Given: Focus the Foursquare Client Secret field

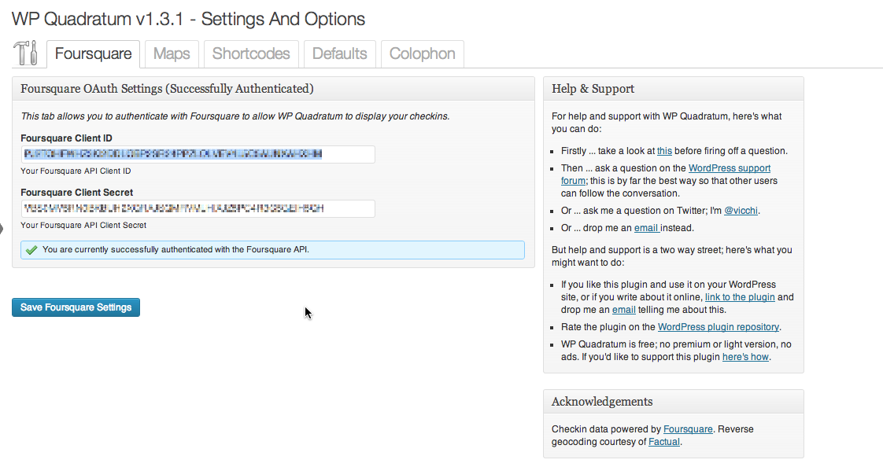Looking at the screenshot, I should (x=198, y=209).
